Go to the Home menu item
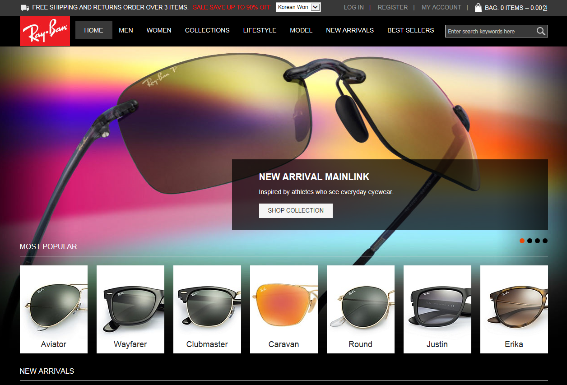 (x=94, y=30)
